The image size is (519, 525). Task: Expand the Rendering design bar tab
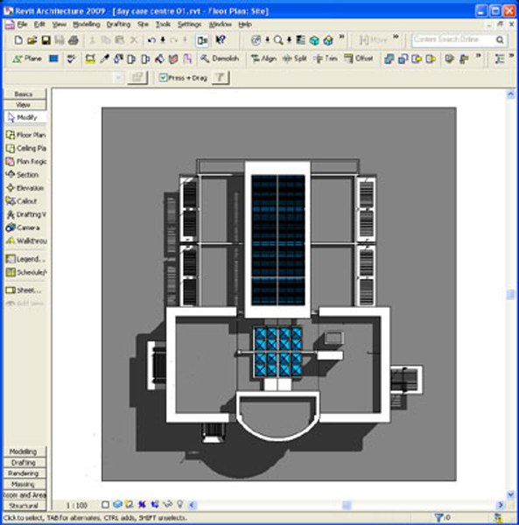[25, 473]
